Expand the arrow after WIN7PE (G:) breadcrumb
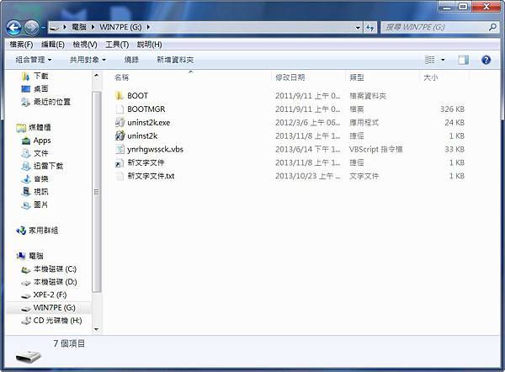The height and width of the screenshot is (372, 505). [148, 27]
